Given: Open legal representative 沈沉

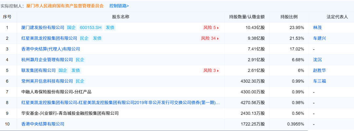Looking at the screenshot, I should 317,60.
